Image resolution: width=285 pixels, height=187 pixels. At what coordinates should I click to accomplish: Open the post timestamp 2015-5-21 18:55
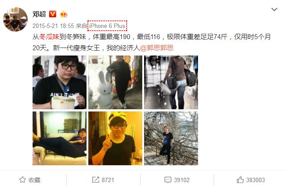[x=53, y=26]
